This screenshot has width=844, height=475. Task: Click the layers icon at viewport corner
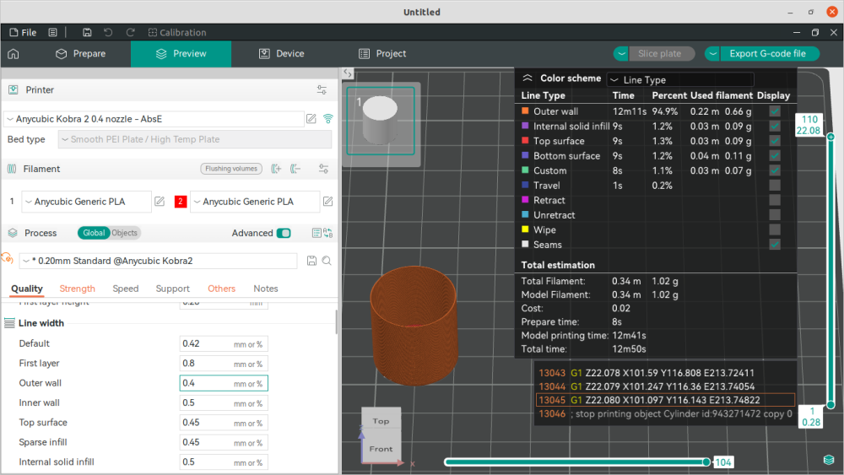(x=829, y=460)
